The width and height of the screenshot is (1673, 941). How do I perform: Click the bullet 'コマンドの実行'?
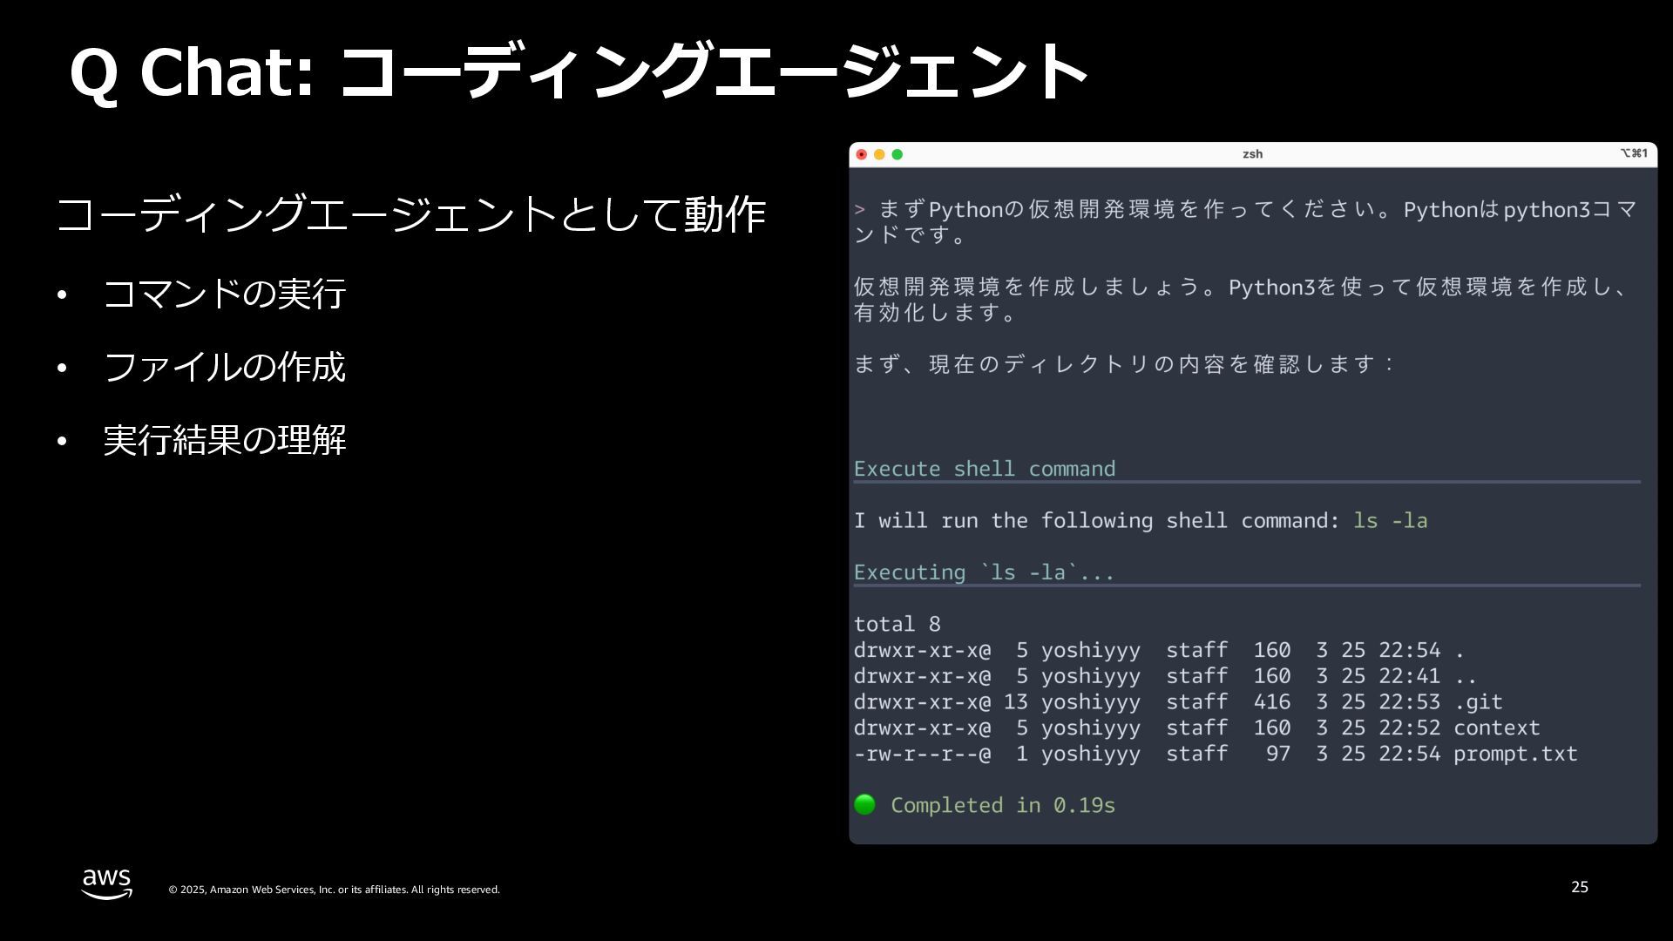[224, 294]
